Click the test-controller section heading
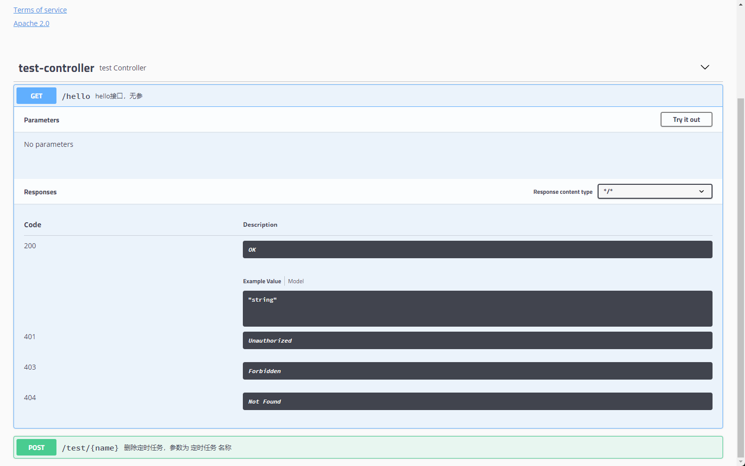Viewport: 745px width, 466px height. pos(56,68)
